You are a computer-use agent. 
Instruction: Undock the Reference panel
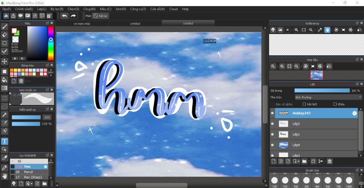357,23
